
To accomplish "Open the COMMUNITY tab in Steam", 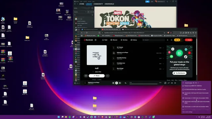I will (x=98, y=4).
